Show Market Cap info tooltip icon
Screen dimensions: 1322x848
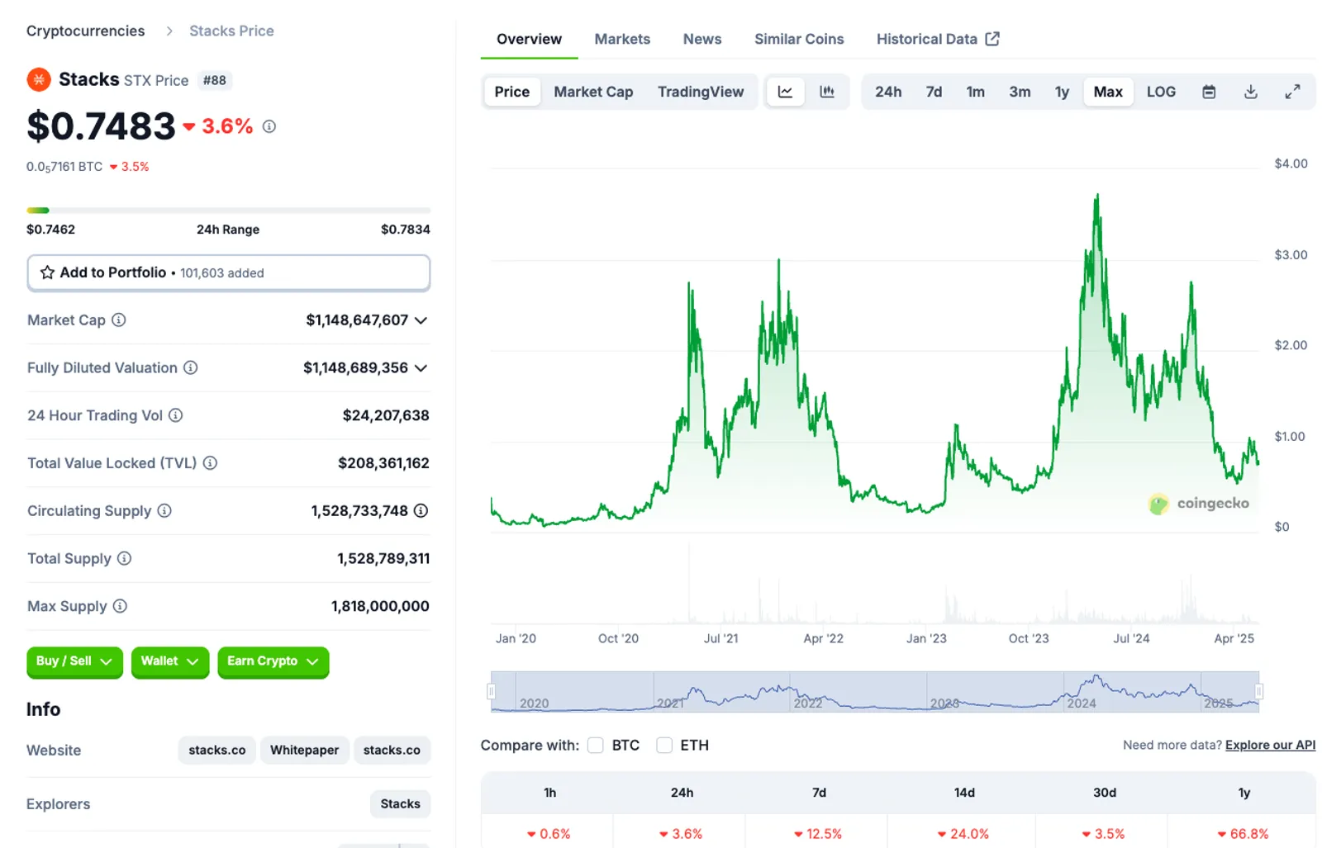tap(119, 320)
